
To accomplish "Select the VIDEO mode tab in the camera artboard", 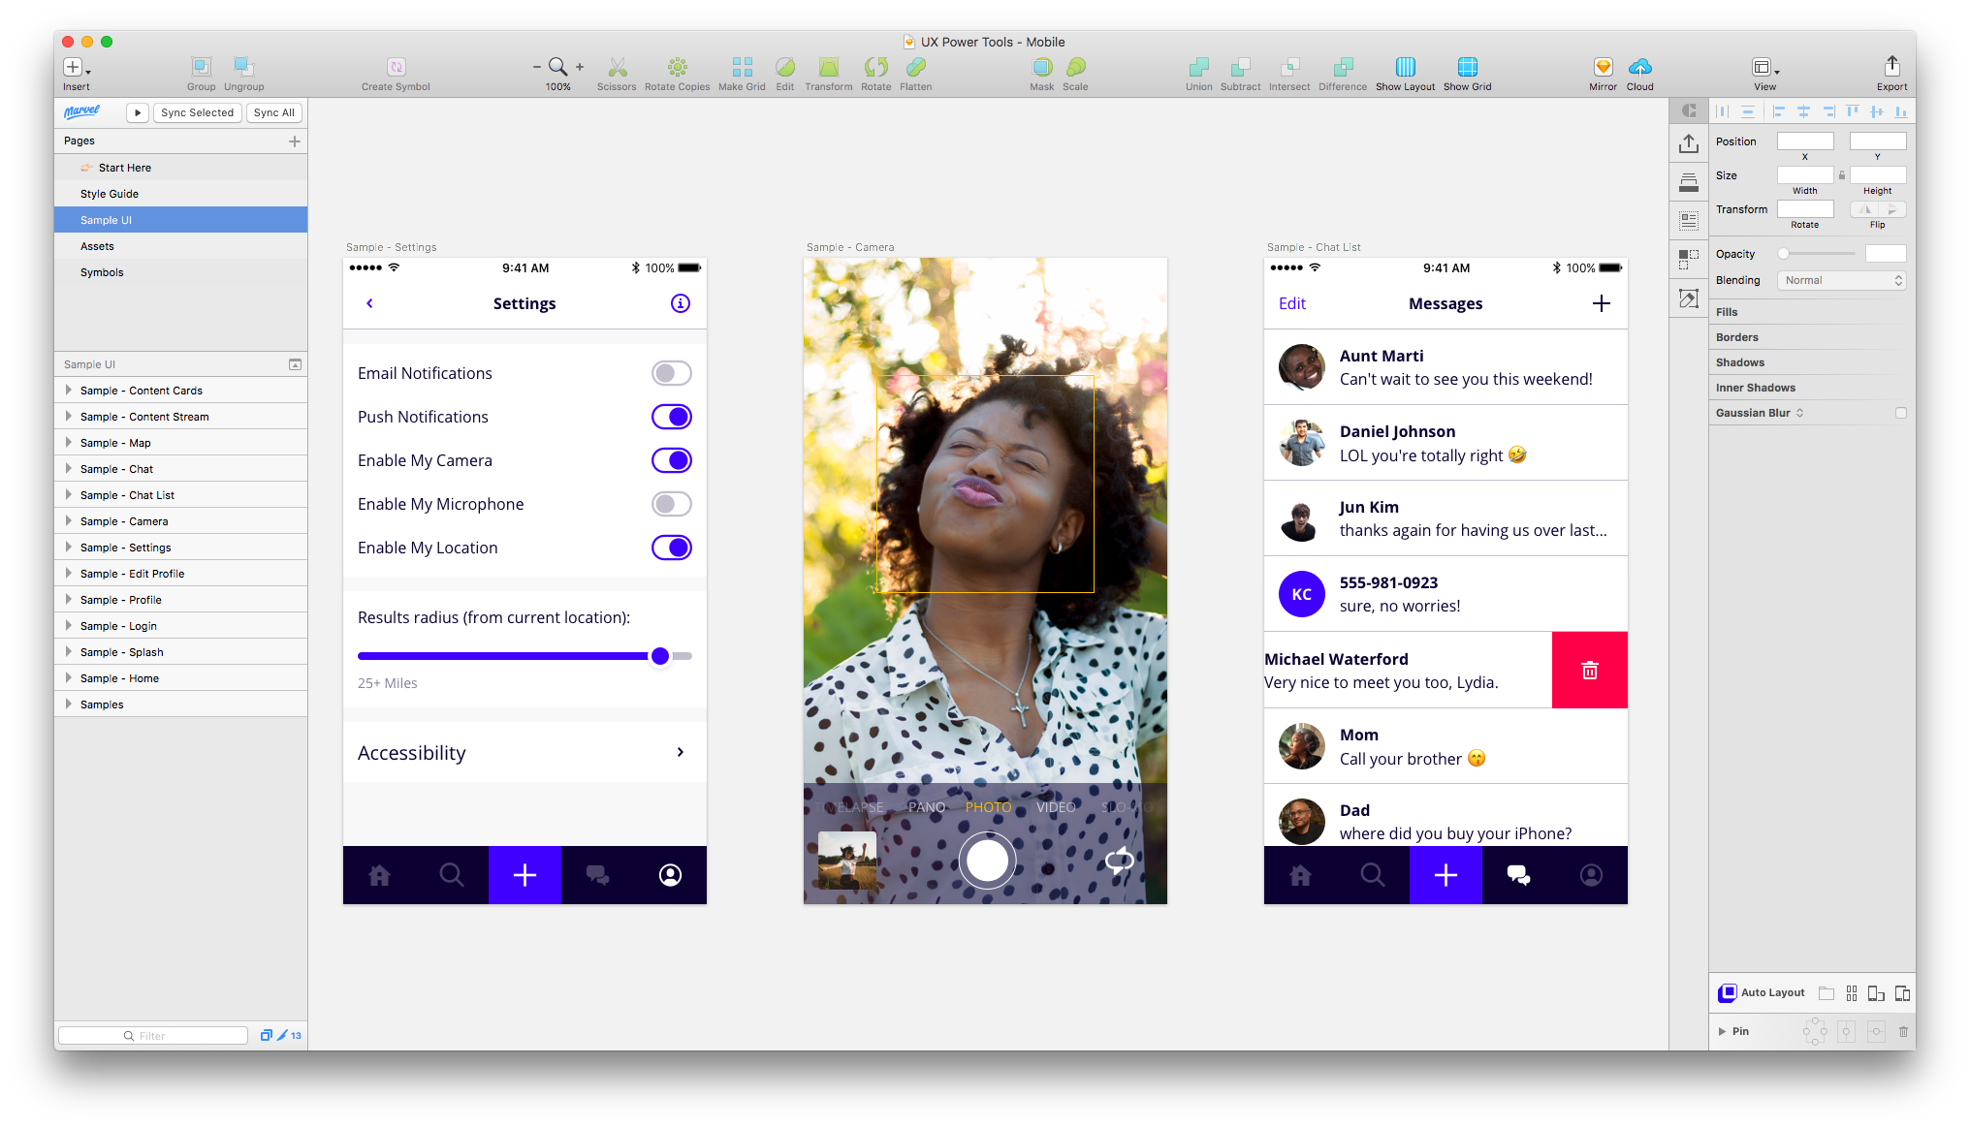I will [x=1056, y=806].
